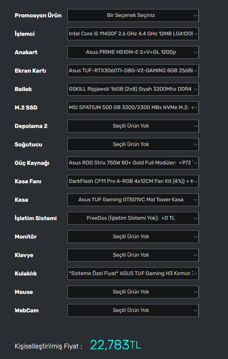228x359 pixels.
Task: Open the Kasa case dropdown
Action: tap(133, 200)
